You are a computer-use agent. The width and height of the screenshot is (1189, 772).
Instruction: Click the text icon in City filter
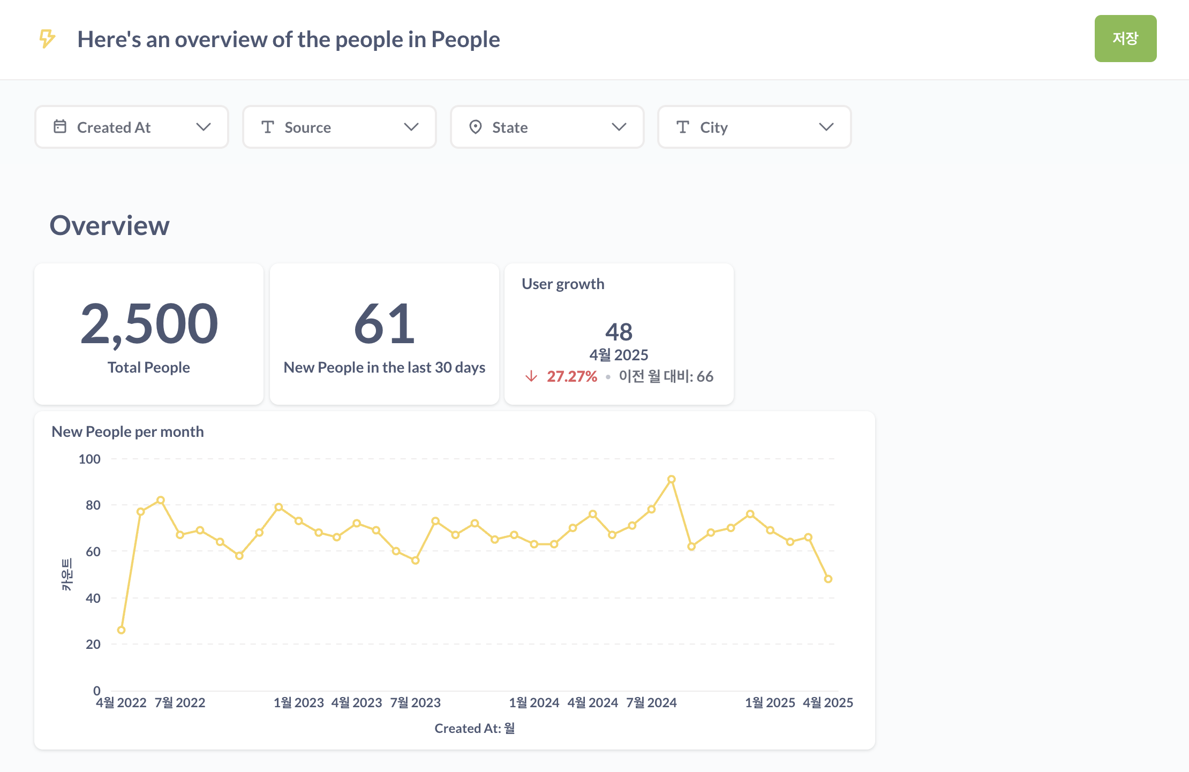(683, 127)
